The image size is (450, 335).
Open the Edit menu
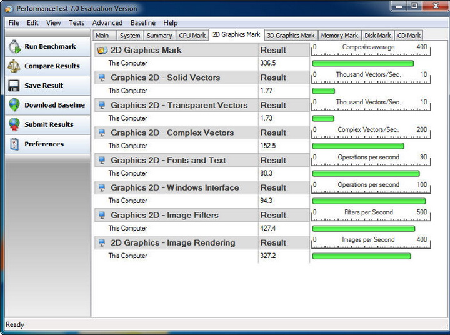(32, 22)
